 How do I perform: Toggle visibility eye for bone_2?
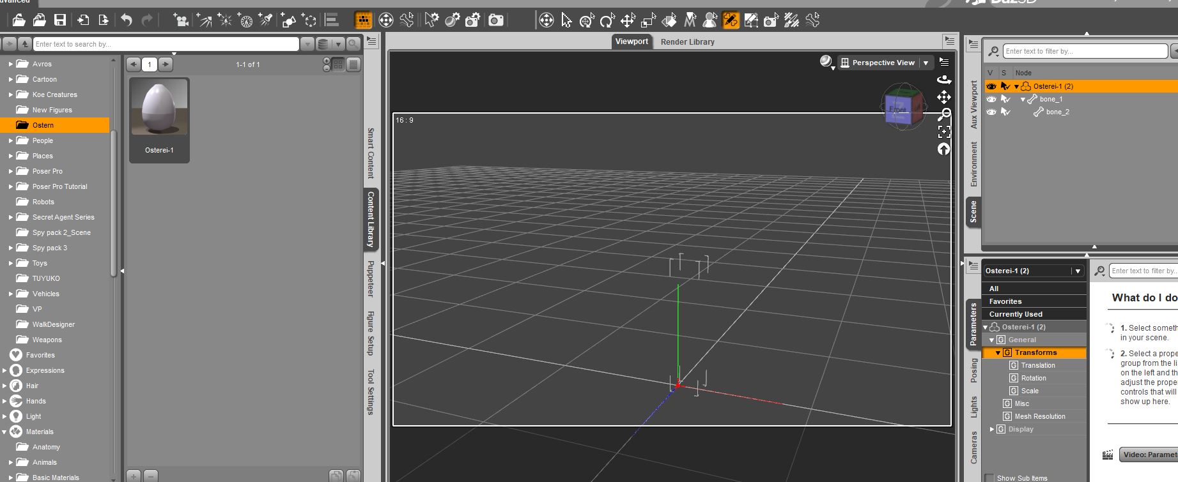click(991, 112)
